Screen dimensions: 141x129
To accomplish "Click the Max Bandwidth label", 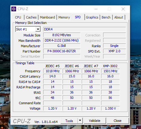I will 30,41.
